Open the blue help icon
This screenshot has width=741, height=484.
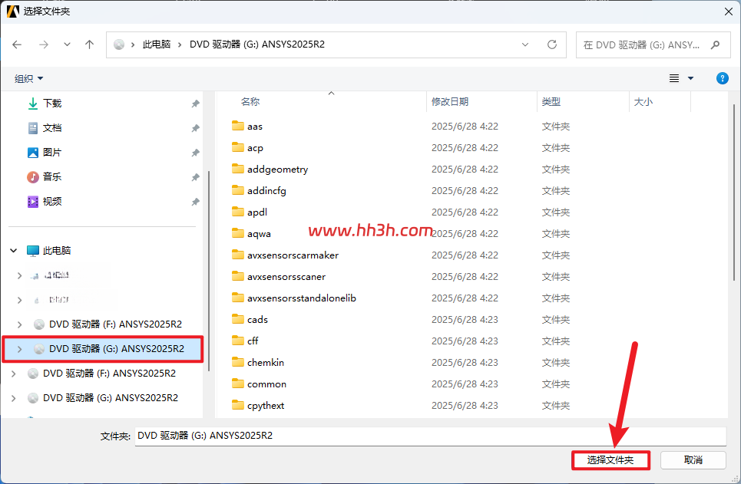click(x=722, y=78)
